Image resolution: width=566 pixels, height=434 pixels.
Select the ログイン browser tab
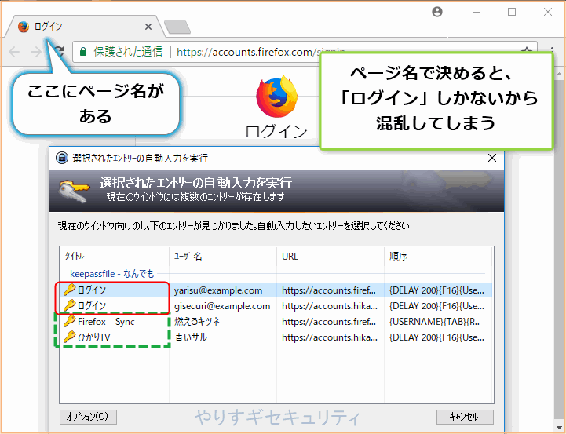coord(83,27)
